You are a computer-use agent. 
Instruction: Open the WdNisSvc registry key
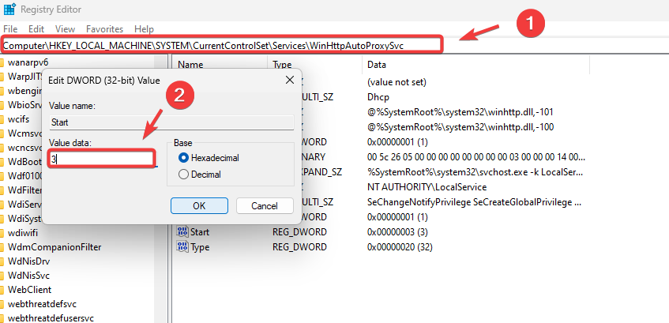(x=28, y=275)
